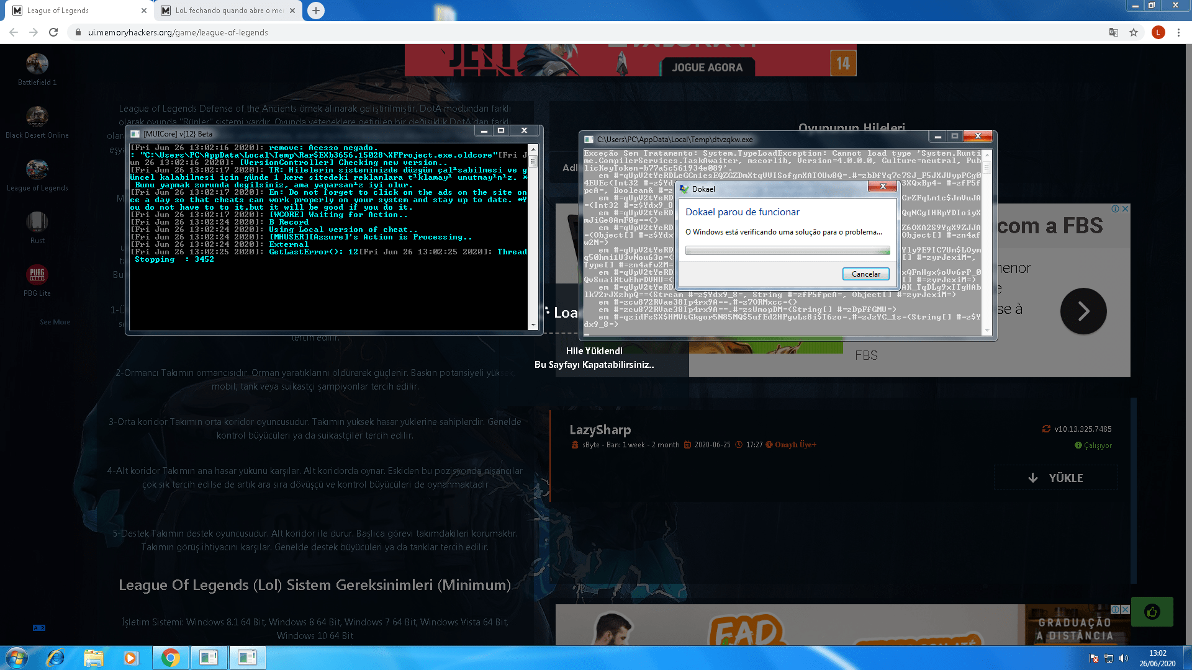Click Cancelar in the Dokael dialog
This screenshot has width=1192, height=670.
[865, 274]
